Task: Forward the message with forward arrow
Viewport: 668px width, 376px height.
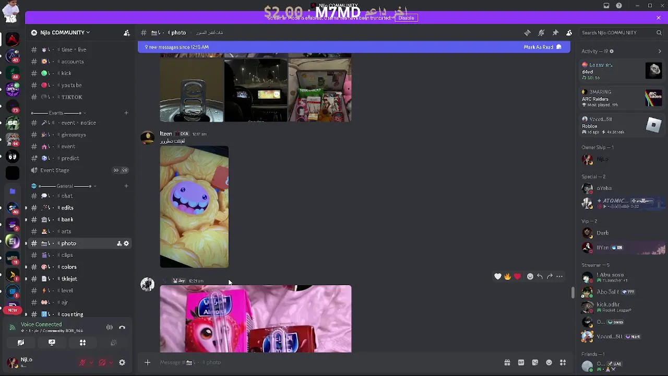Action: [x=550, y=276]
